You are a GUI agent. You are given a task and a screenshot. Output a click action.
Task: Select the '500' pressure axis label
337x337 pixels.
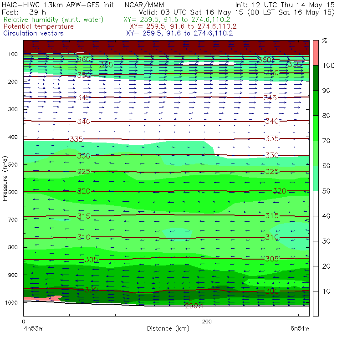pos(13,164)
